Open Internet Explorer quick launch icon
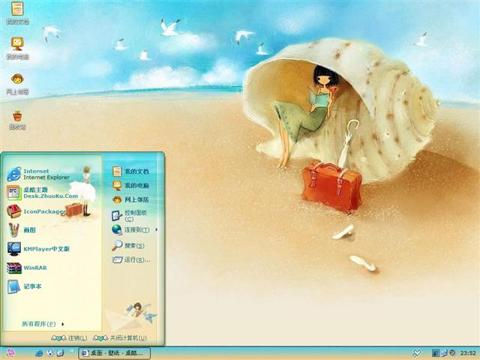The height and width of the screenshot is (360, 480). point(39,353)
